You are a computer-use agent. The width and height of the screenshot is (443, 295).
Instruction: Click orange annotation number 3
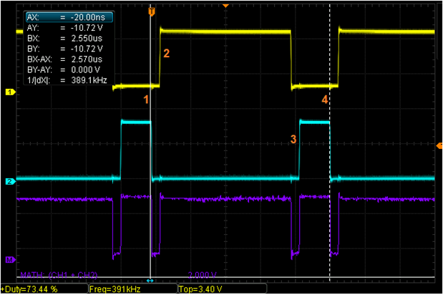pos(293,139)
